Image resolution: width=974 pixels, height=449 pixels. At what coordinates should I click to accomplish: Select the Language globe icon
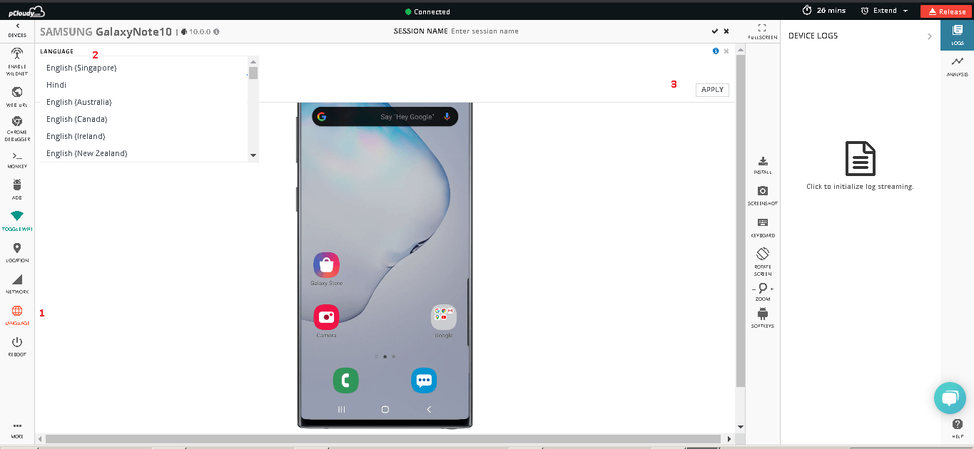pos(17,311)
